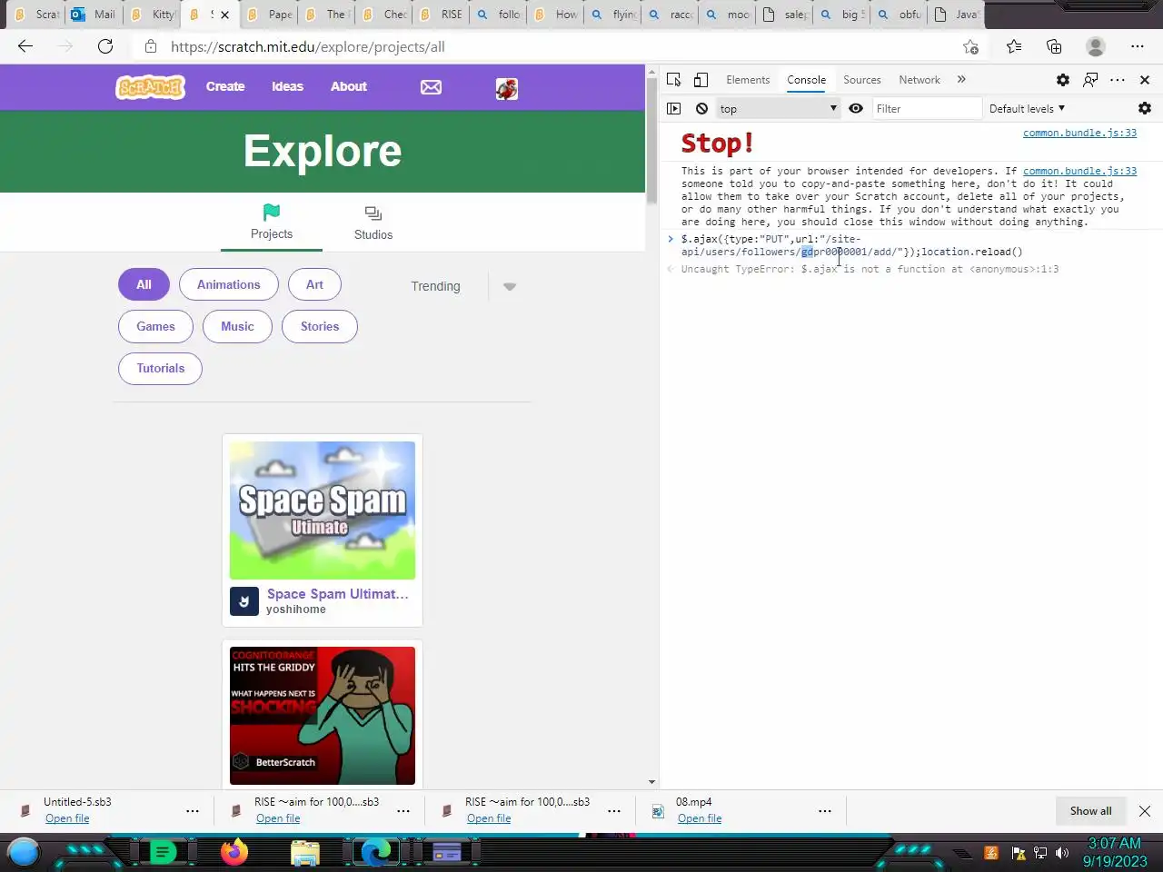Click Ideas in the Scratch navbar
Viewport: 1163px width, 872px height.
point(287,87)
